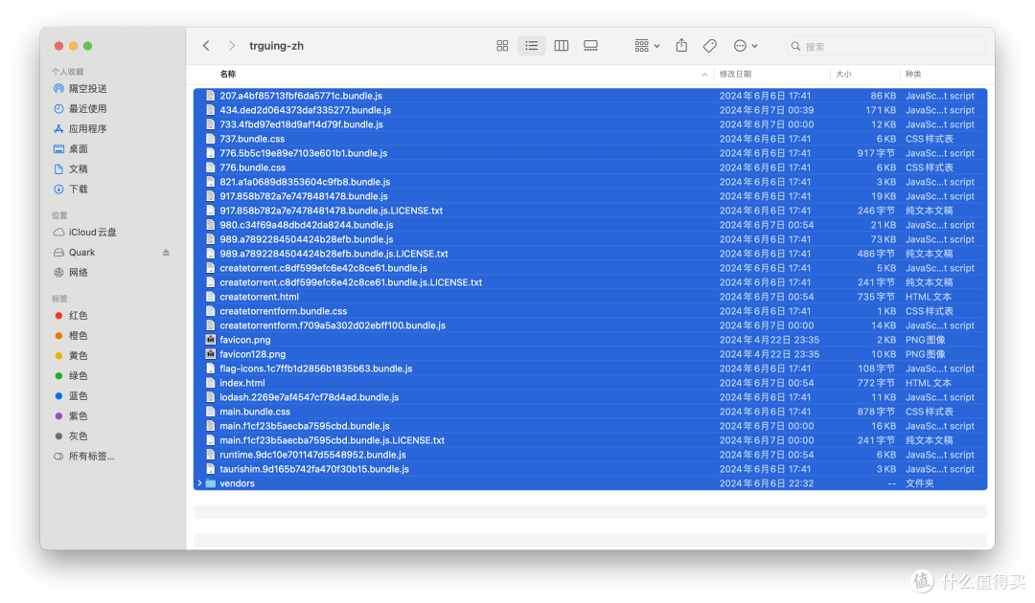Switch to icon grid view
Image resolution: width=1035 pixels, height=603 pixels.
[502, 46]
